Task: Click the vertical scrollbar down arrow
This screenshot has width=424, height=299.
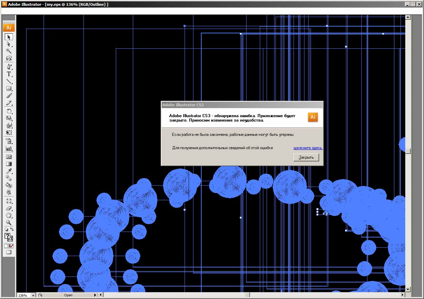Action: click(408, 289)
